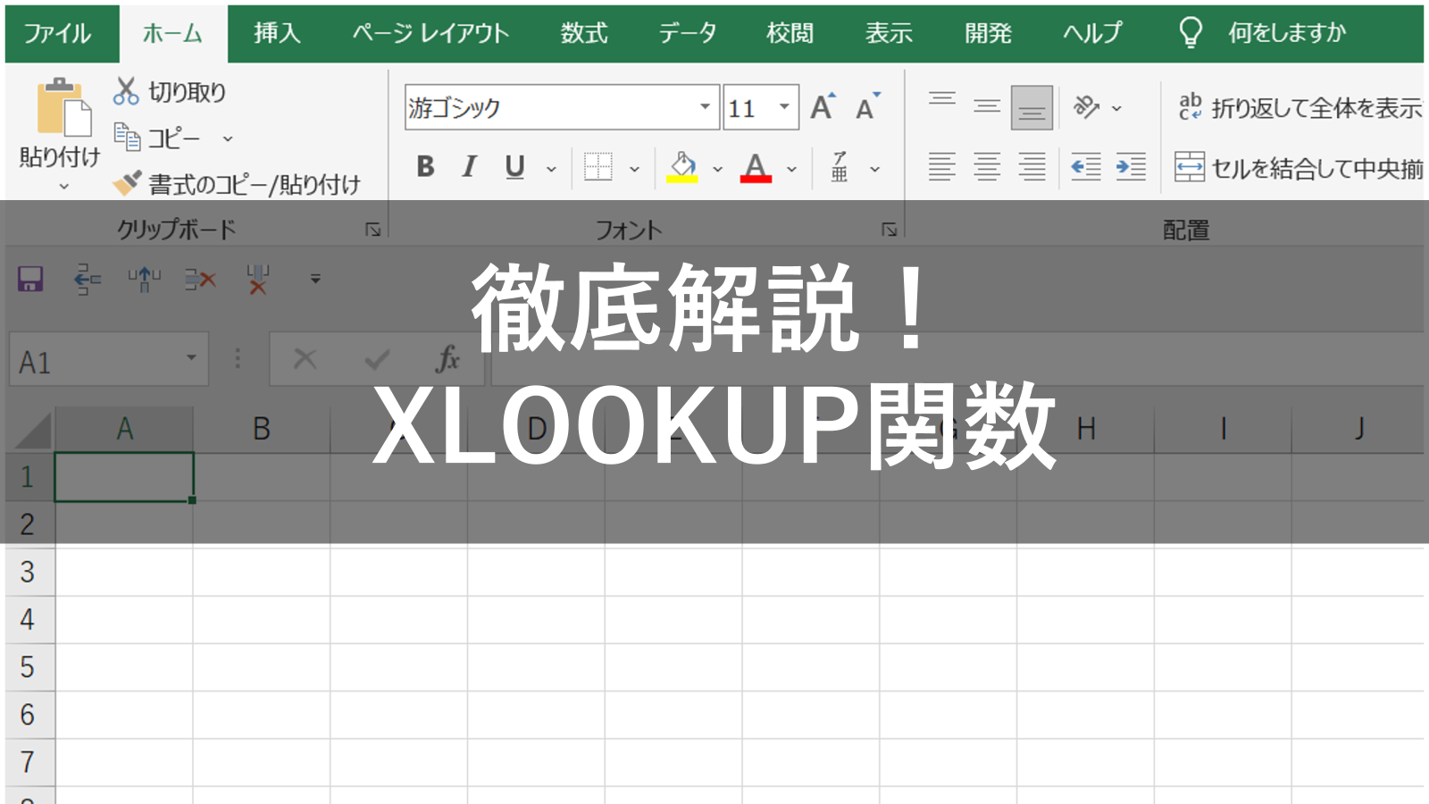Toggle wrap text (折り返して全体を表示)
The image size is (1429, 804).
click(1299, 107)
